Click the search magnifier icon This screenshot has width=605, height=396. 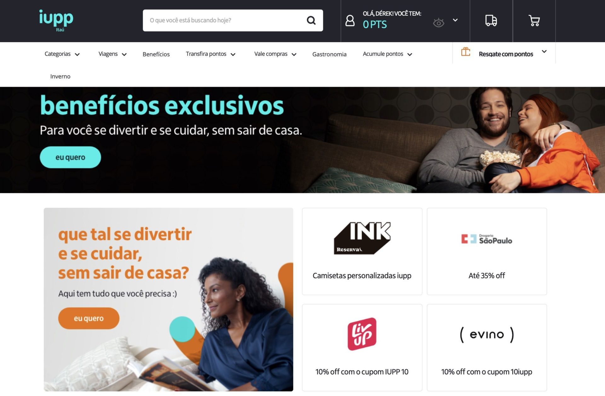[311, 20]
